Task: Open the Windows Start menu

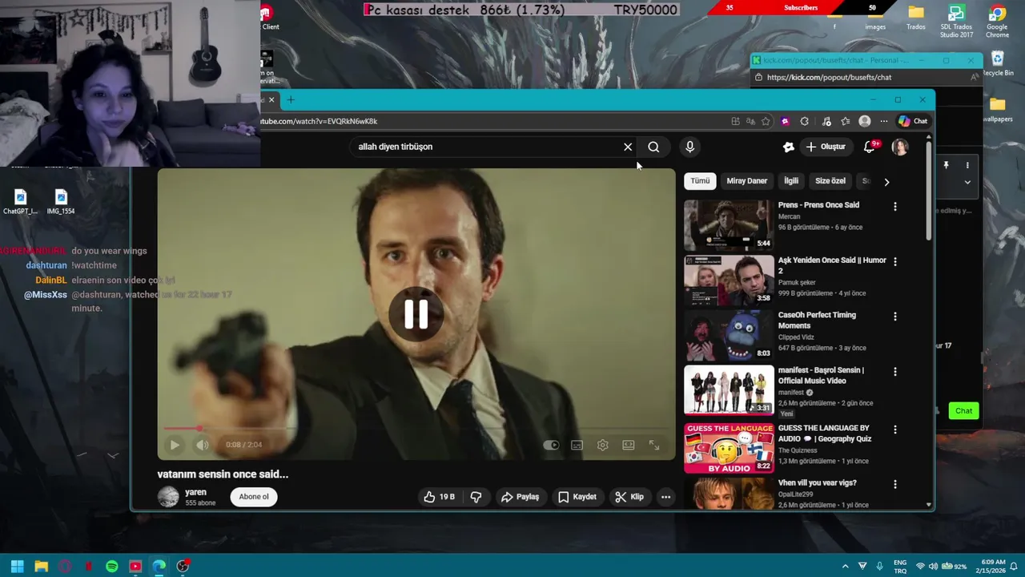Action: click(x=17, y=567)
